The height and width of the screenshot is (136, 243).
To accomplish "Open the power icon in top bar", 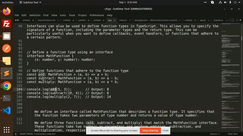I will point(235,2).
